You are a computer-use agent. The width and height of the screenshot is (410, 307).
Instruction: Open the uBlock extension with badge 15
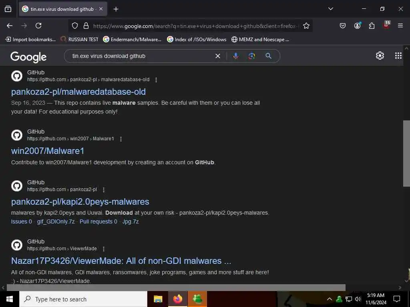point(386,25)
